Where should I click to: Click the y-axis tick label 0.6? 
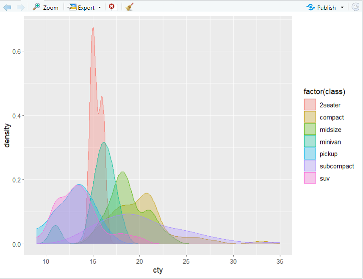click(x=17, y=51)
